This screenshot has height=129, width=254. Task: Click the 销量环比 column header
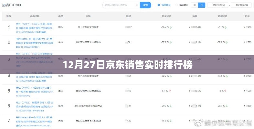click(x=166, y=16)
